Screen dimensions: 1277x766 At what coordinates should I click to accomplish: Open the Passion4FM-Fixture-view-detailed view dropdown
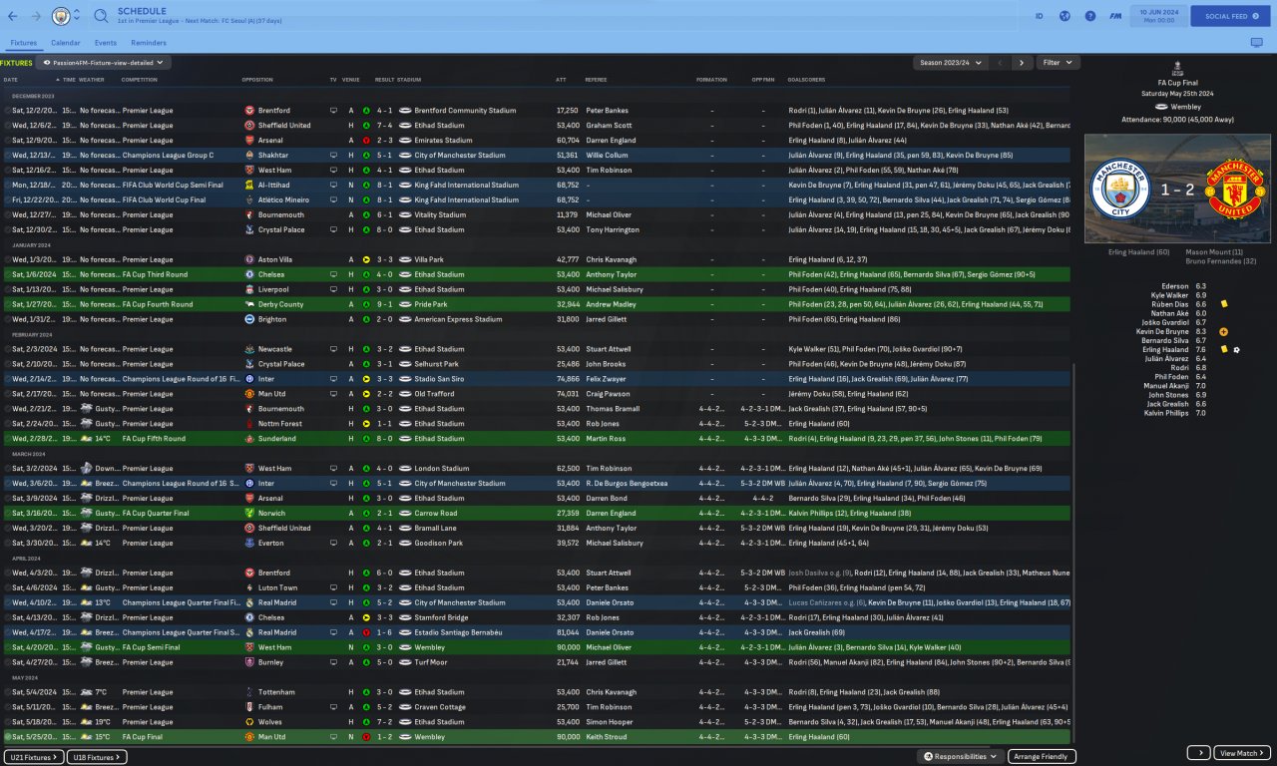(x=105, y=62)
